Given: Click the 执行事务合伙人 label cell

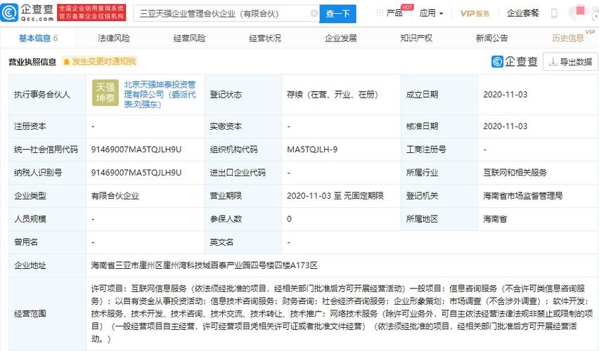Looking at the screenshot, I should pos(47,95).
